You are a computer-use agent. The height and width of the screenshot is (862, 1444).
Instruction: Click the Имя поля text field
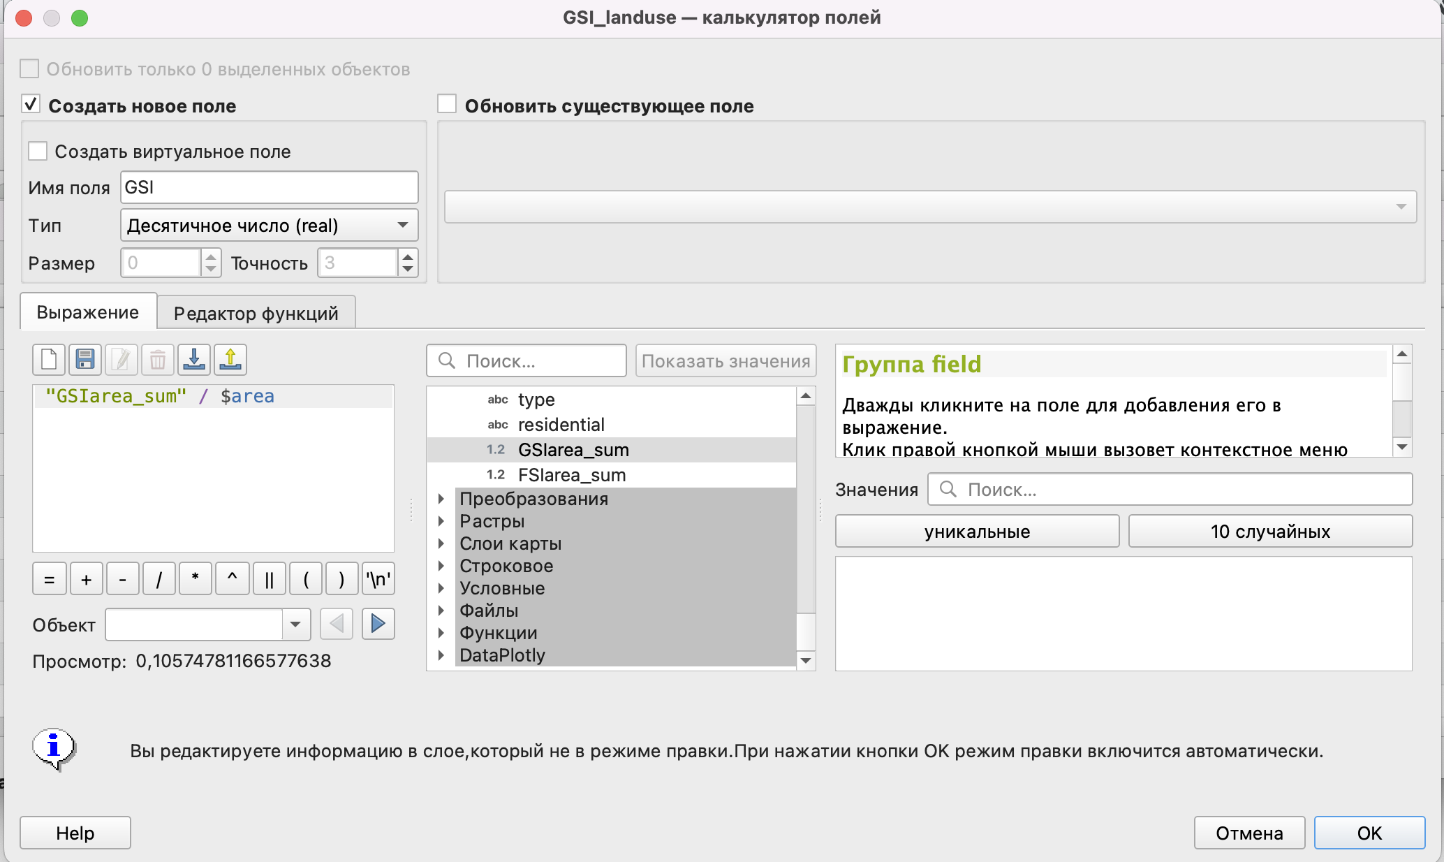click(x=269, y=187)
